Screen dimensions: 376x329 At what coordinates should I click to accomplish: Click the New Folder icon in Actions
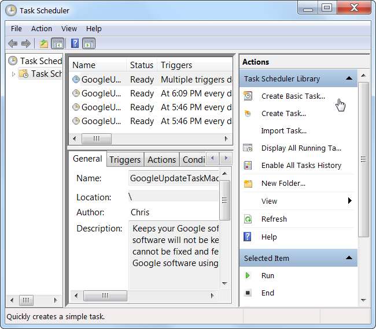(248, 184)
